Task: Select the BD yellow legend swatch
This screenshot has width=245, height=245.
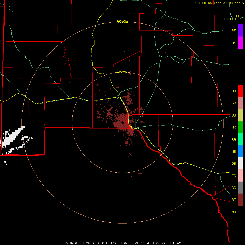Action: tap(240, 115)
